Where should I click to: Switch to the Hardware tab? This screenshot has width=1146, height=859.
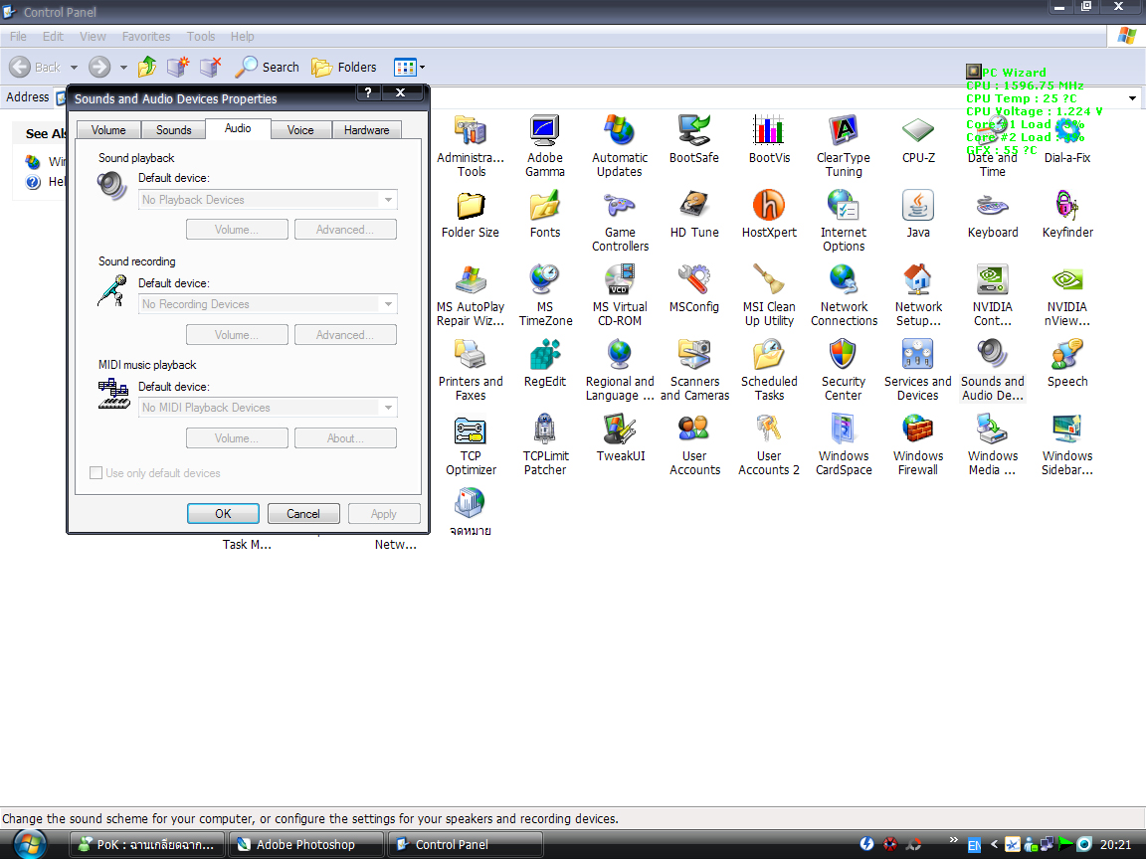tap(366, 129)
